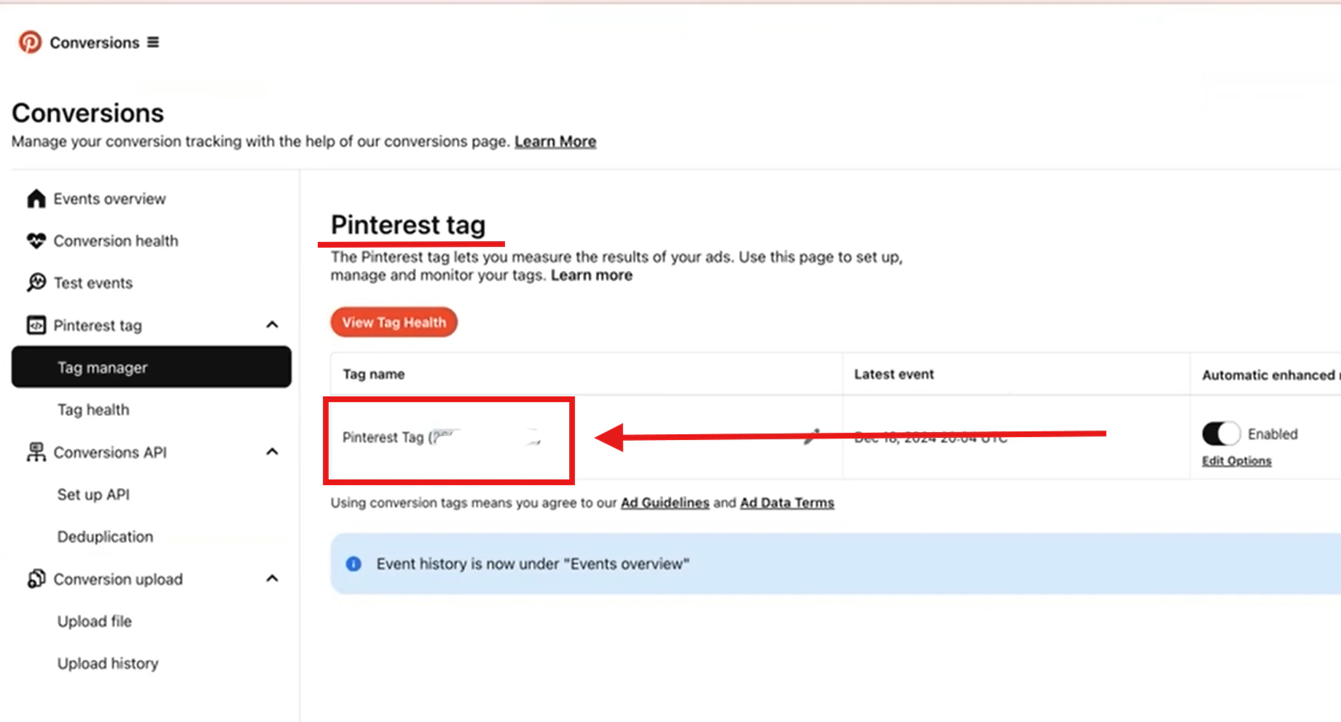Open the hamburger menu beside Conversions

pyautogui.click(x=153, y=42)
